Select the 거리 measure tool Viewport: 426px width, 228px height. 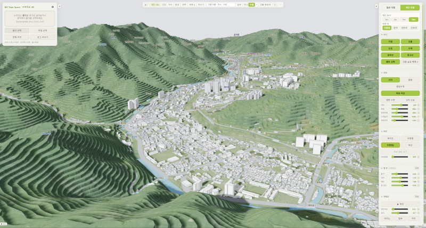[170, 5]
